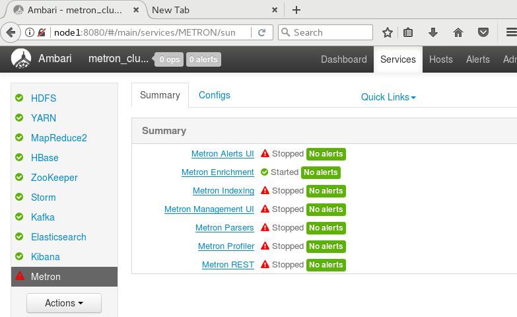
Task: Open the Metron Indexing link
Action: tap(223, 191)
